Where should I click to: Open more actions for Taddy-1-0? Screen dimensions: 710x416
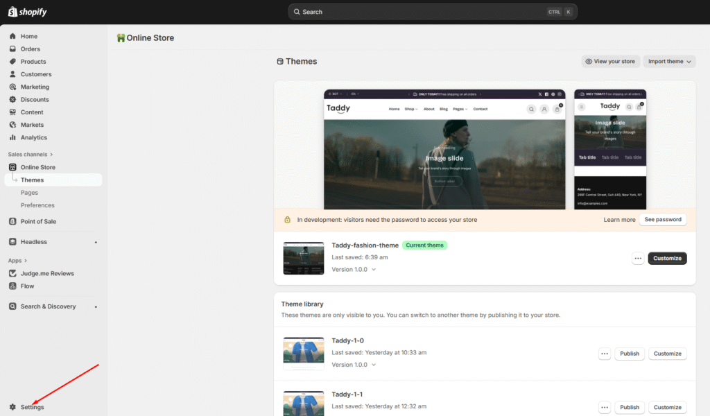605,354
